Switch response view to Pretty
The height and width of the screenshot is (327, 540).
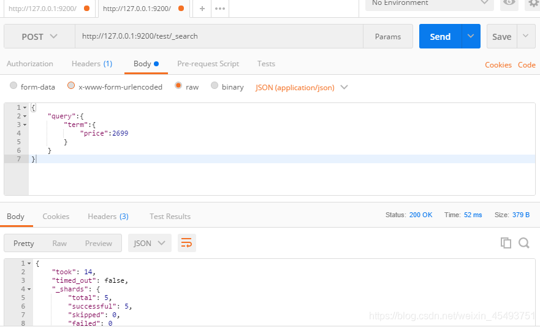tap(24, 244)
